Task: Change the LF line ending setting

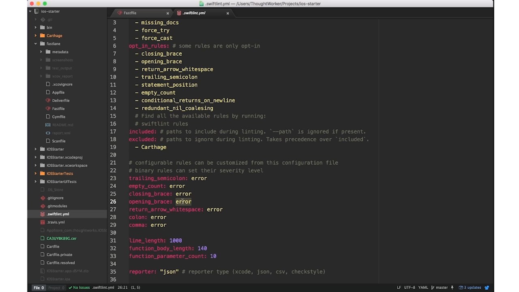Action: tap(399, 288)
